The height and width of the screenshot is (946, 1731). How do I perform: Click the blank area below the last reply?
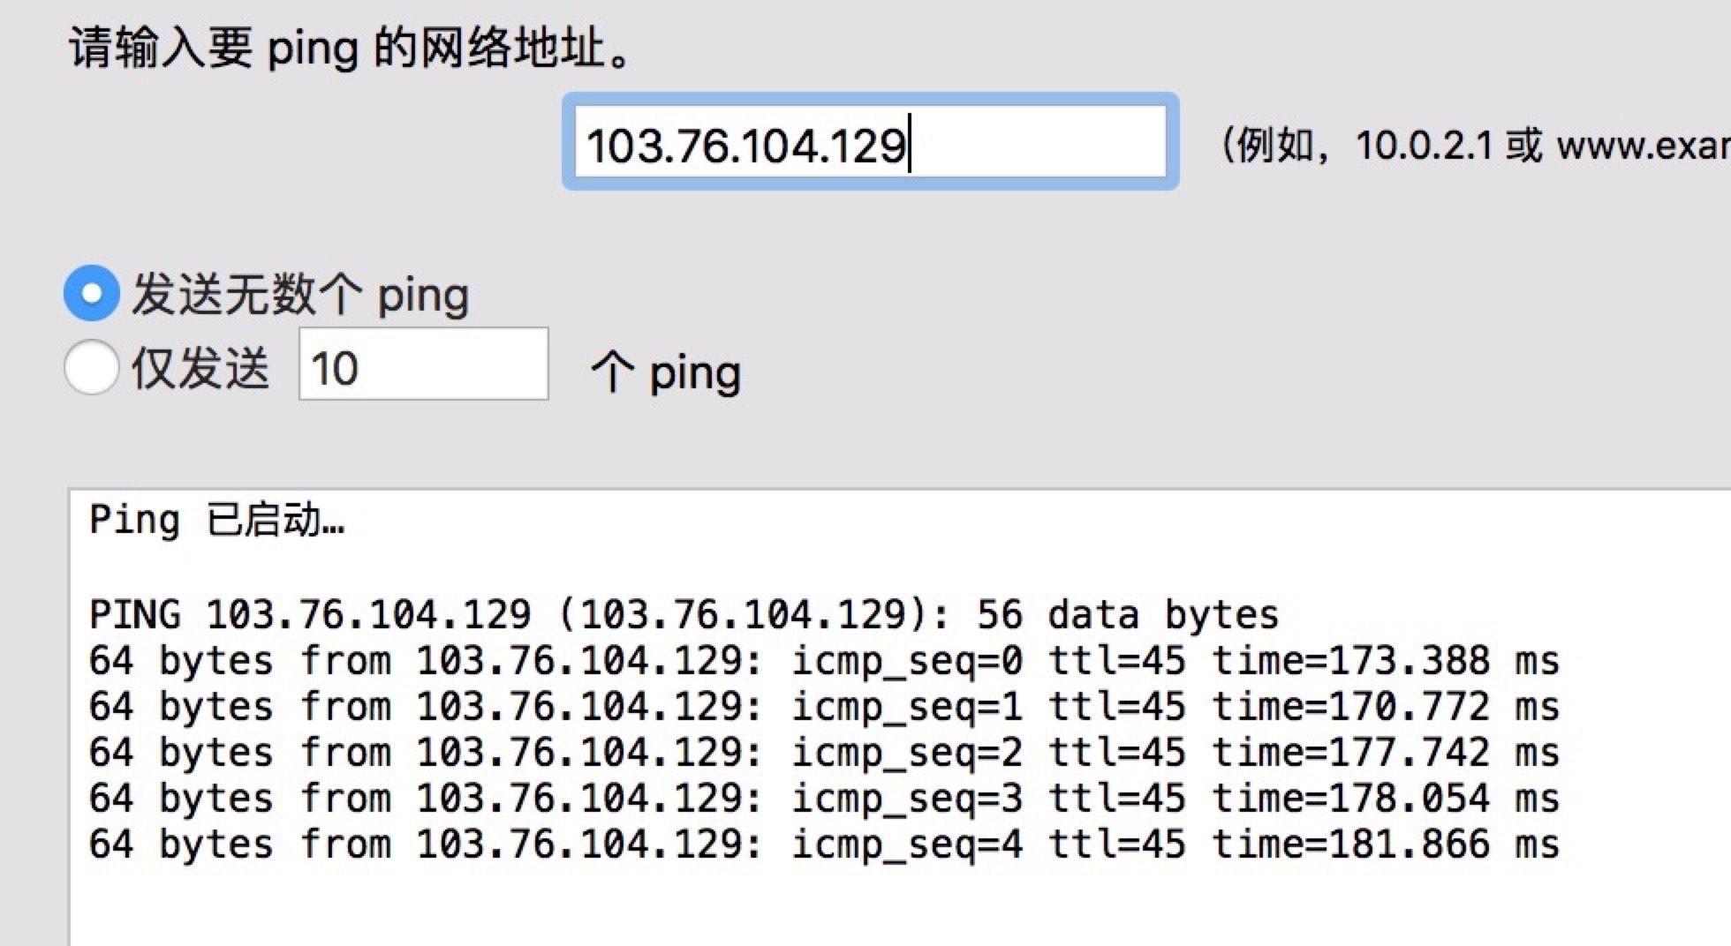click(x=795, y=909)
